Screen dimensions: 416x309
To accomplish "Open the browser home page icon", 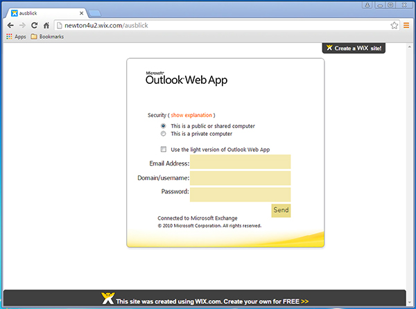I will click(x=46, y=26).
